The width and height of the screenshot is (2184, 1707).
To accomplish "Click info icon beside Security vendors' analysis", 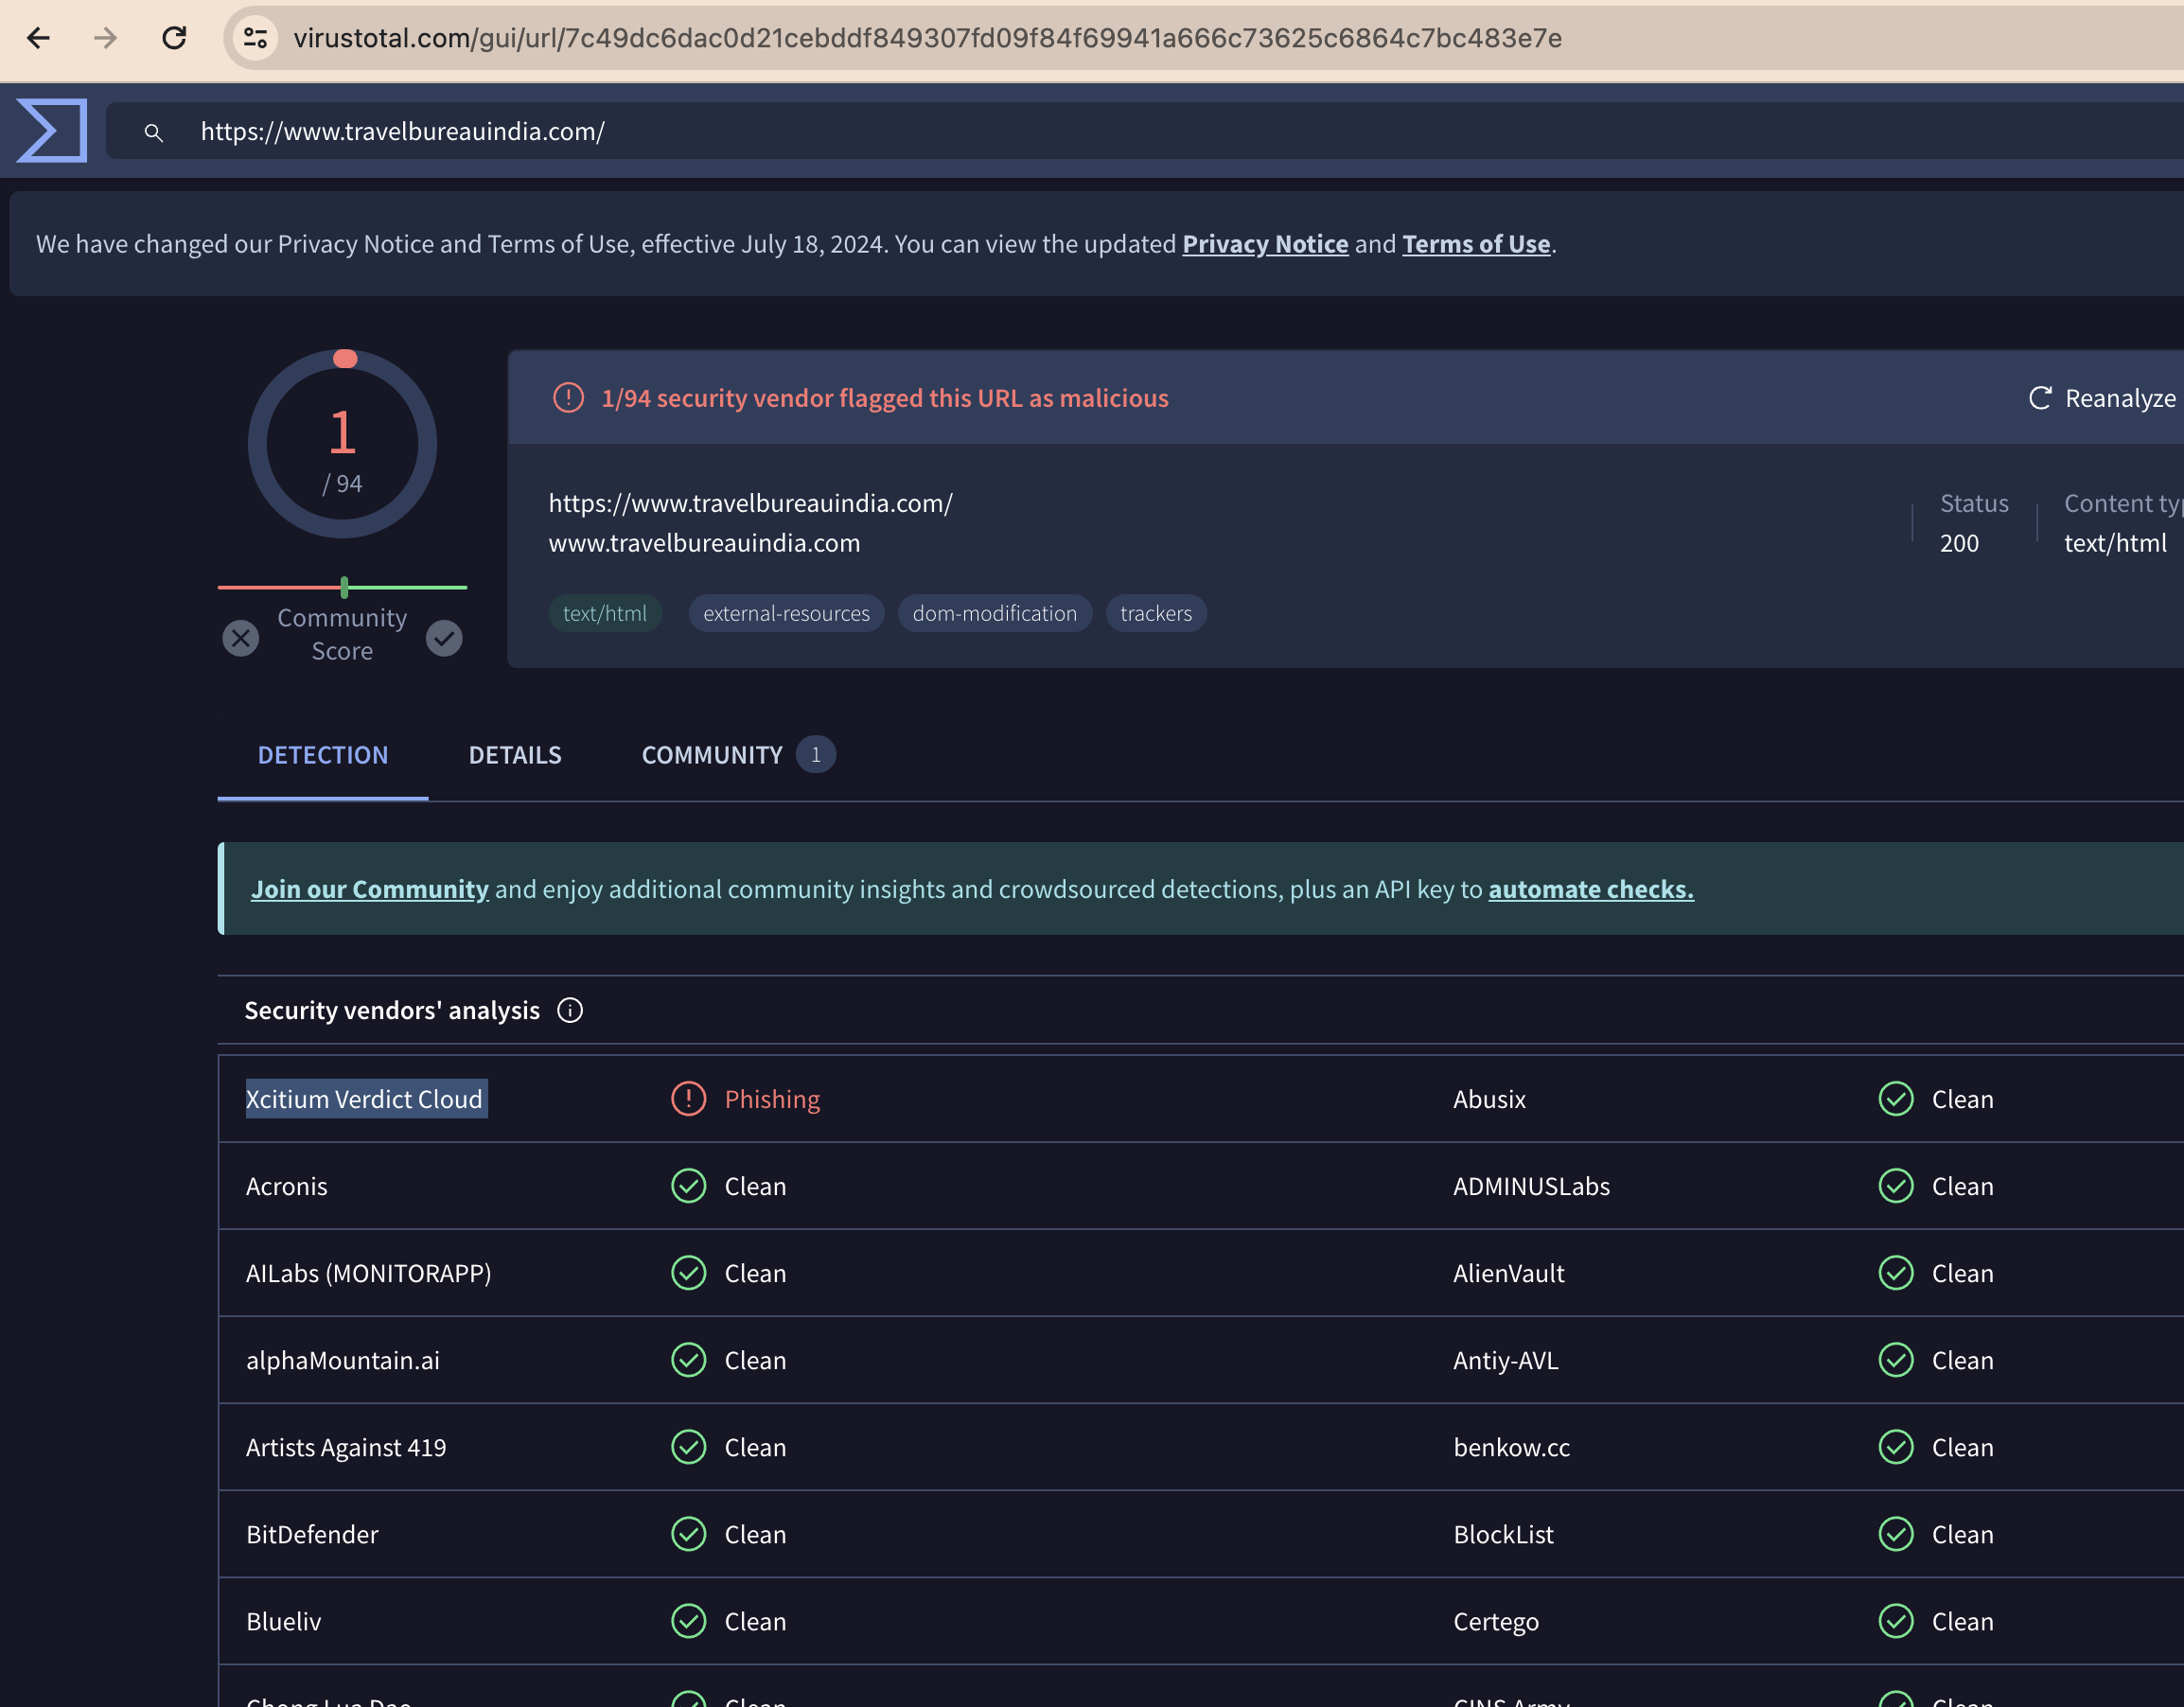I will (570, 1010).
